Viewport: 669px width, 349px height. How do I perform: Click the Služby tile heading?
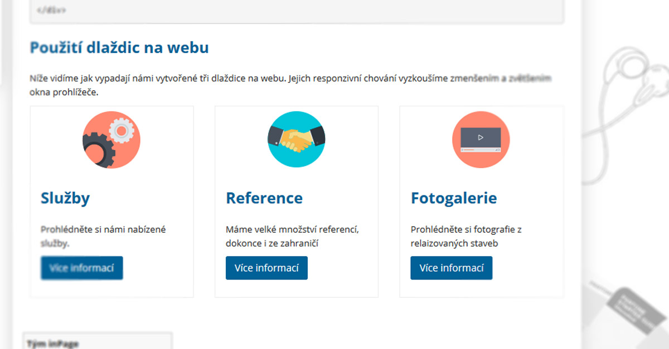pyautogui.click(x=65, y=198)
